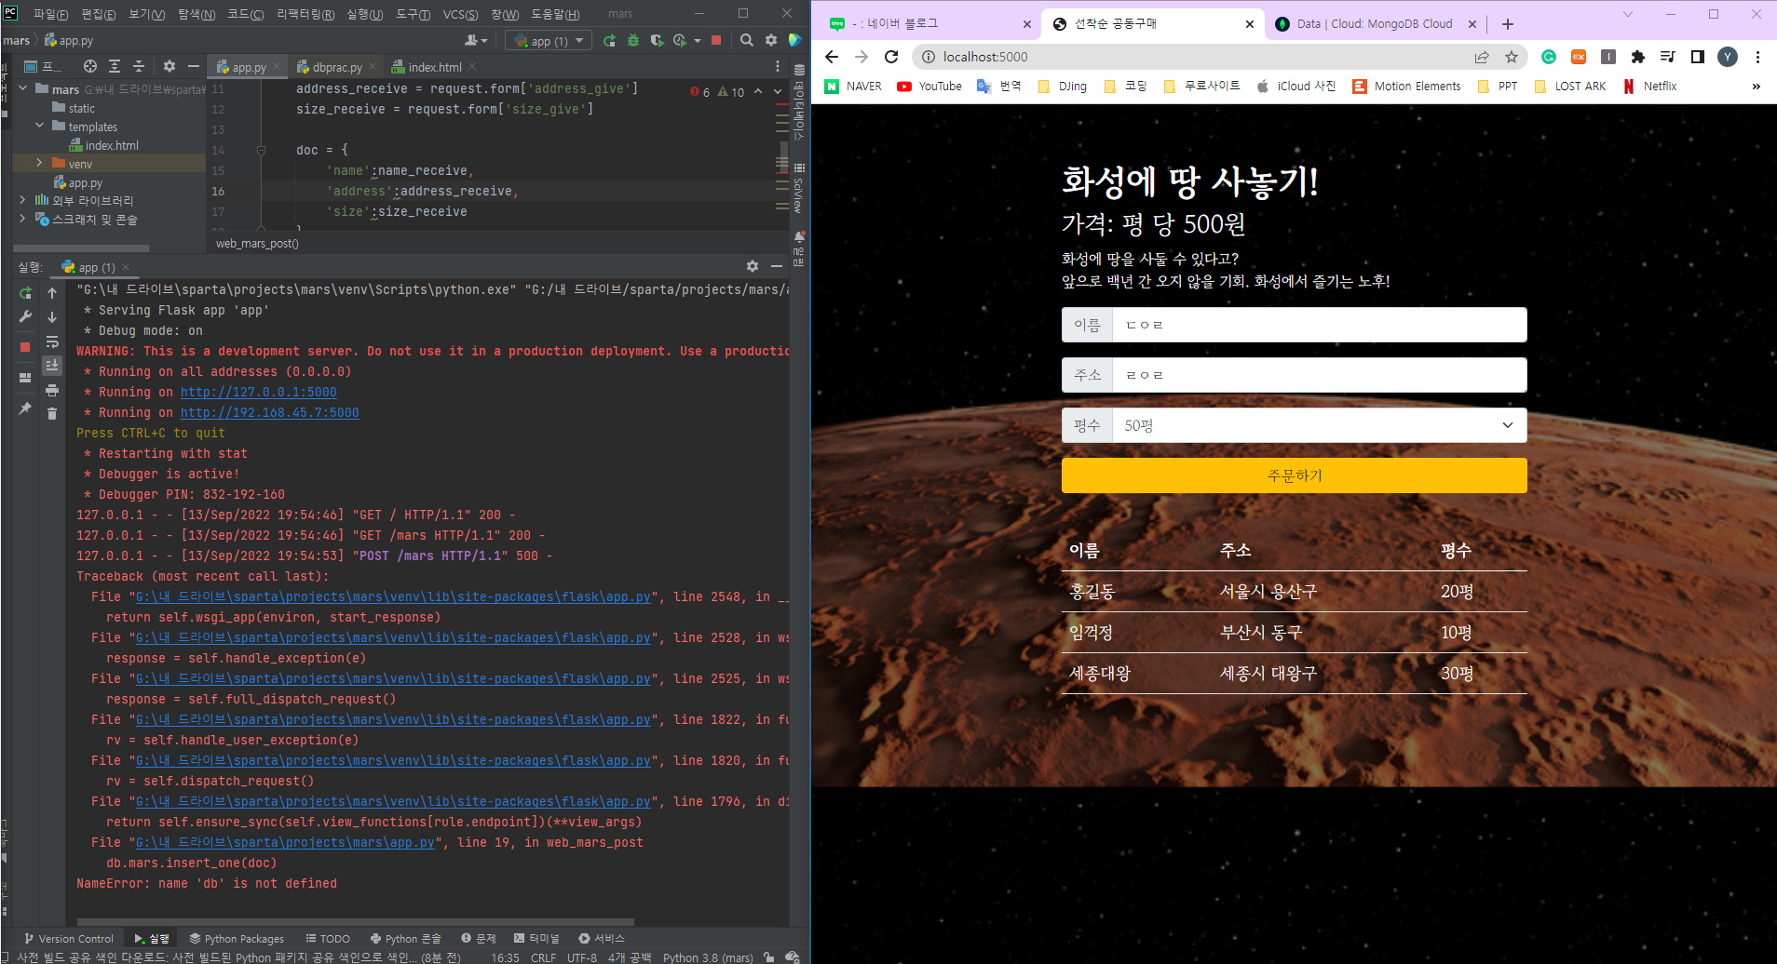Screen dimensions: 1777x964
Task: Start debugging with the bug icon
Action: tap(633, 40)
